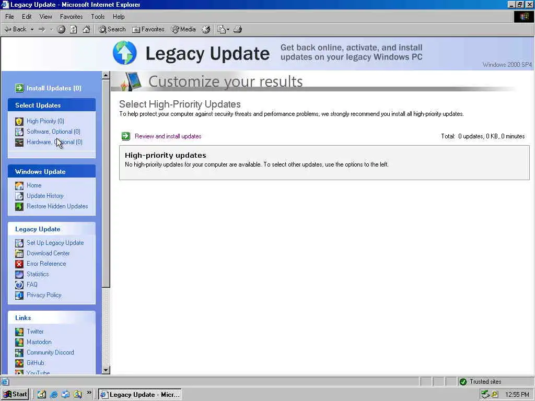Click the Update History icon
The width and height of the screenshot is (535, 401).
tap(19, 196)
